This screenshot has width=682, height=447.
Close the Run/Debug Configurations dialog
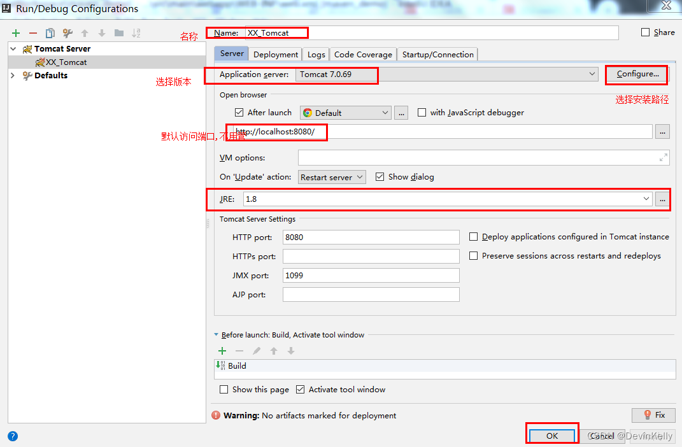coord(666,5)
